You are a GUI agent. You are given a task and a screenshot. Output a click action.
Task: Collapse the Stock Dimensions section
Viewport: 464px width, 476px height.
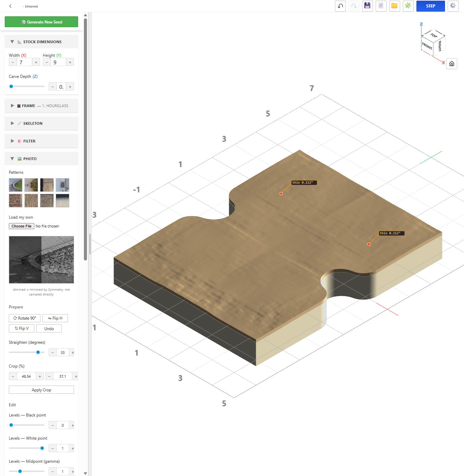pos(41,42)
